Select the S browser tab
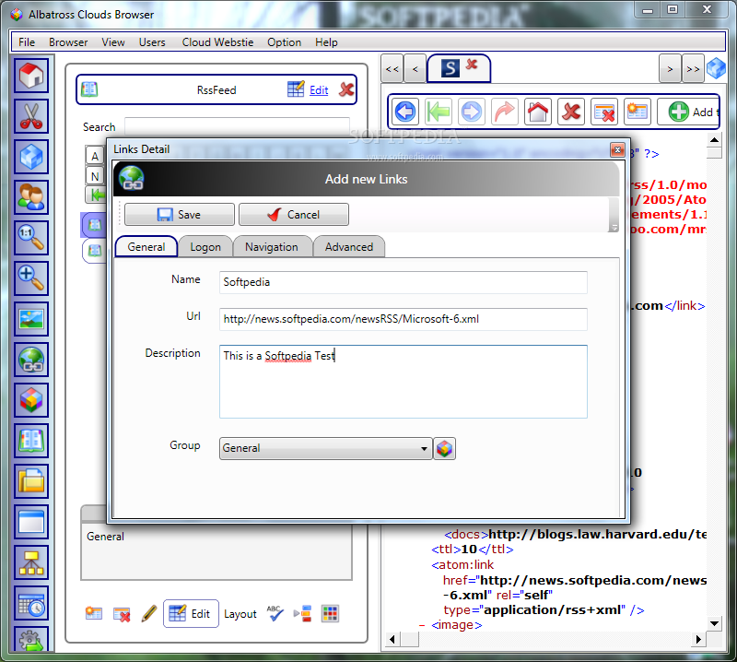This screenshot has width=737, height=662. [x=450, y=69]
